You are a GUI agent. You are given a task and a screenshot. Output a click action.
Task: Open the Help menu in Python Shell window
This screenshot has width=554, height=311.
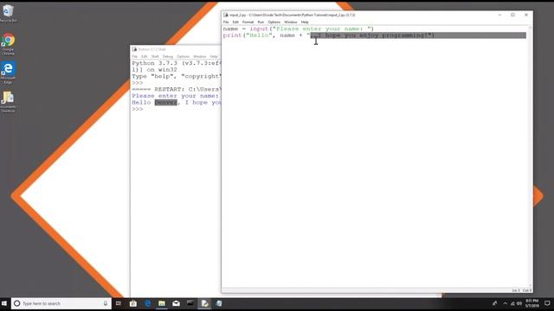pos(214,56)
